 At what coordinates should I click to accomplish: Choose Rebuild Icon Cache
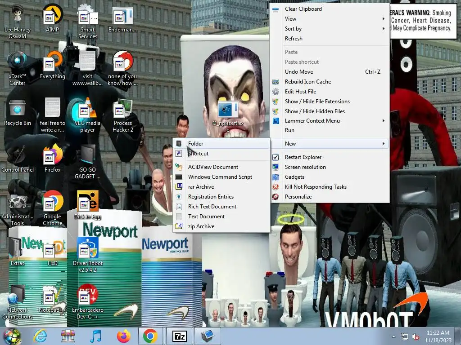point(330,82)
